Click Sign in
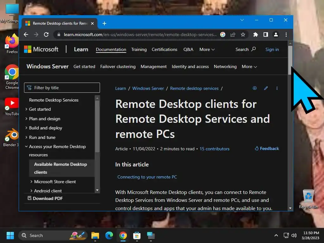 (x=272, y=49)
